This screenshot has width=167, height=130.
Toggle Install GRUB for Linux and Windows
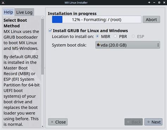pyautogui.click(x=50, y=31)
